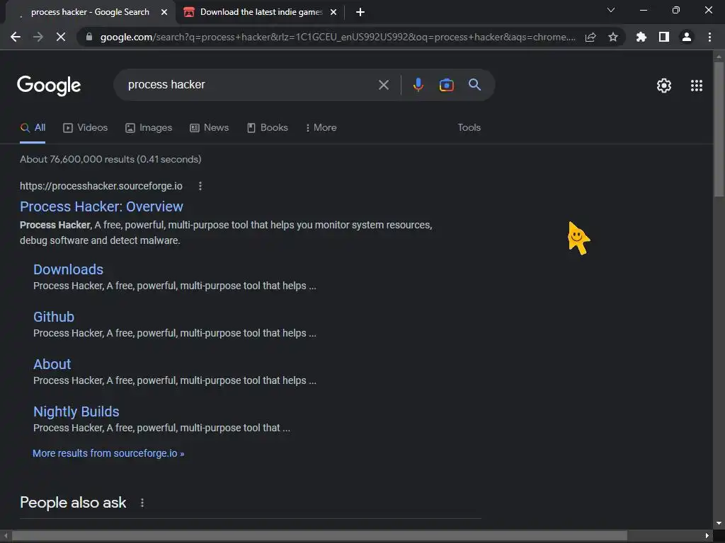
Task: Click the scroll left arrow
Action: pos(6,536)
